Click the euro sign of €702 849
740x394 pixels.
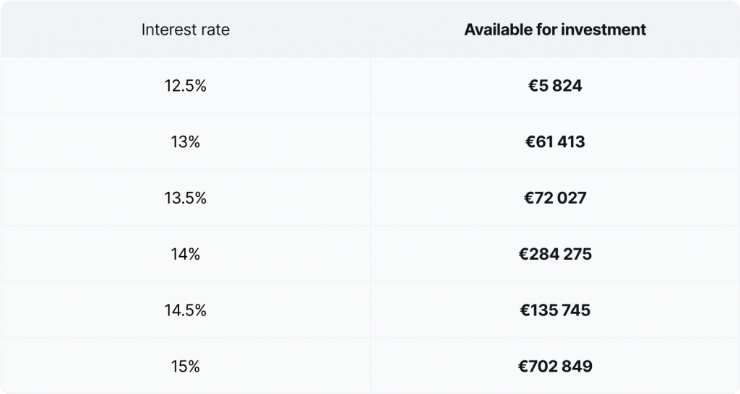click(x=523, y=366)
